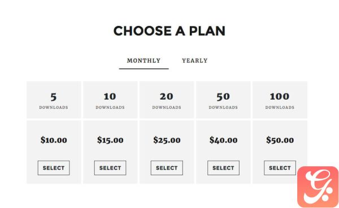
Task: Select the 20 downloads plan
Action: 167,168
